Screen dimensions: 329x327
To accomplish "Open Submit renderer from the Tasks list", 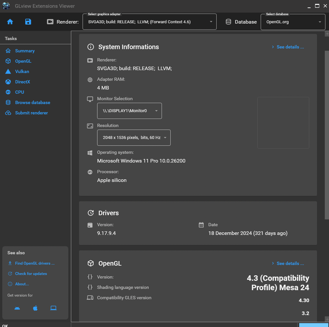I will point(31,113).
